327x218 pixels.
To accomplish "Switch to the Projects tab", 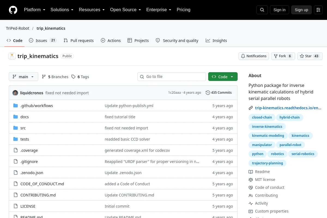I will (138, 40).
